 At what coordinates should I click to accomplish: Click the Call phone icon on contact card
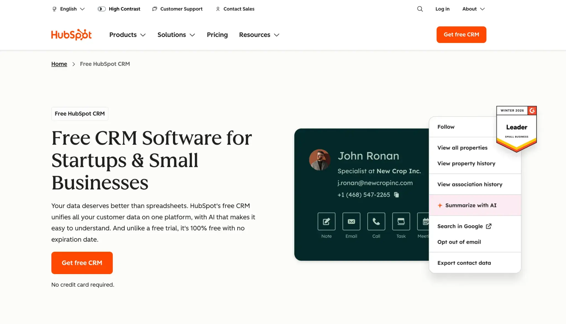point(376,221)
